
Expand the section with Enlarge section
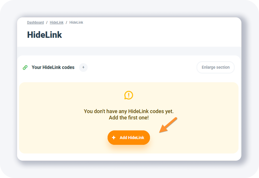click(x=215, y=68)
